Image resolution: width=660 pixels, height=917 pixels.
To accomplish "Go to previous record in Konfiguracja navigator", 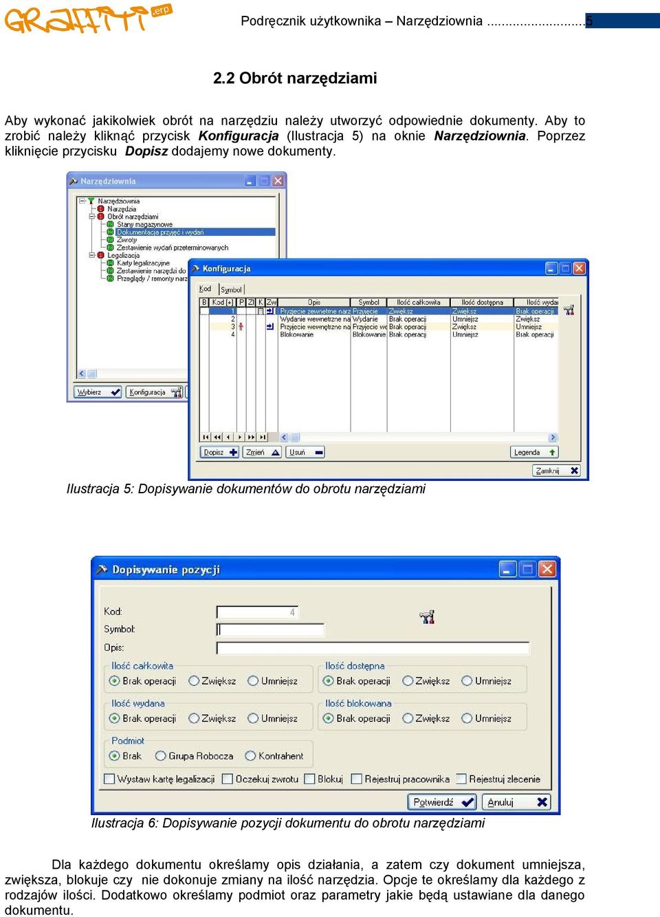I will (x=228, y=437).
